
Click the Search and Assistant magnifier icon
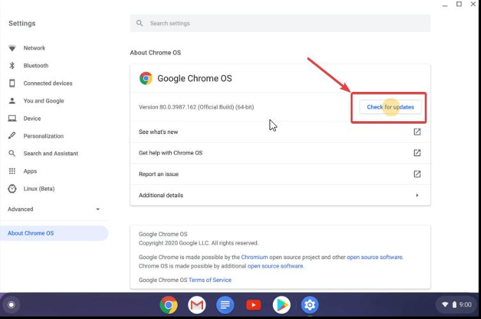[12, 153]
